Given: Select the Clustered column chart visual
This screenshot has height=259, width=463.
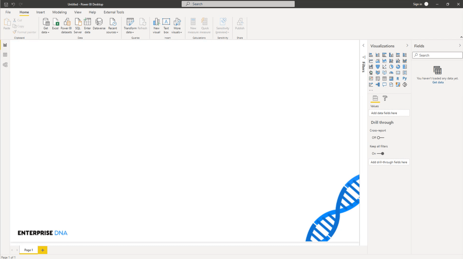Looking at the screenshot, I should coord(391,55).
